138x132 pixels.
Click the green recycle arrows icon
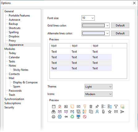[x=72, y=117]
